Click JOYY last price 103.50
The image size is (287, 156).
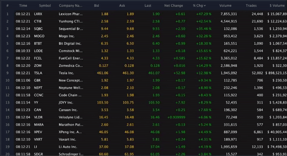click(154, 102)
